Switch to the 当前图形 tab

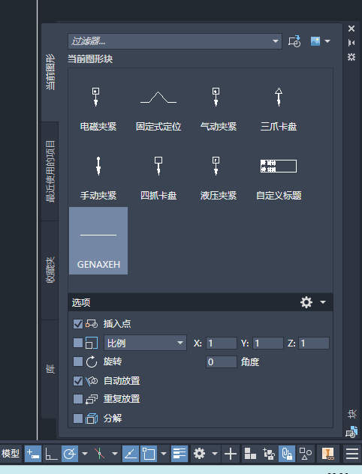tap(50, 72)
